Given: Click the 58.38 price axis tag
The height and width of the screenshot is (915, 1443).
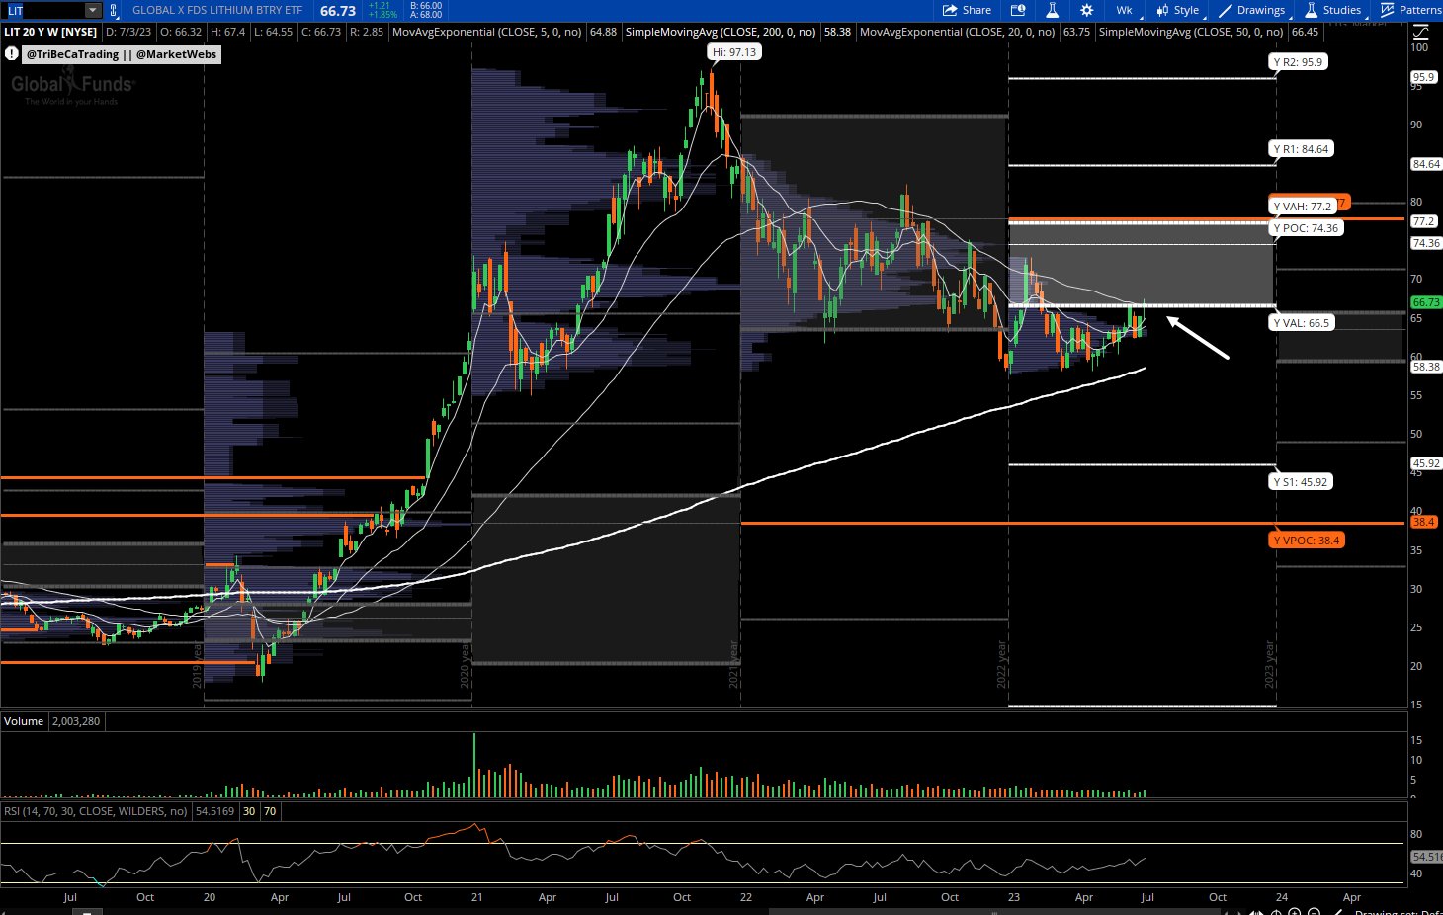Looking at the screenshot, I should tap(1426, 367).
